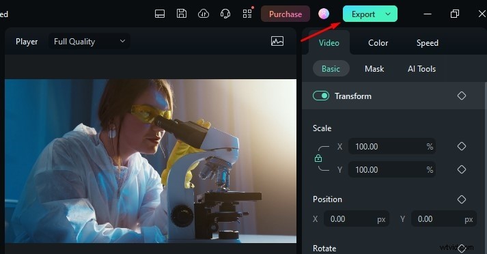This screenshot has width=487, height=254.
Task: Click the Scale X value field
Action: click(x=391, y=146)
